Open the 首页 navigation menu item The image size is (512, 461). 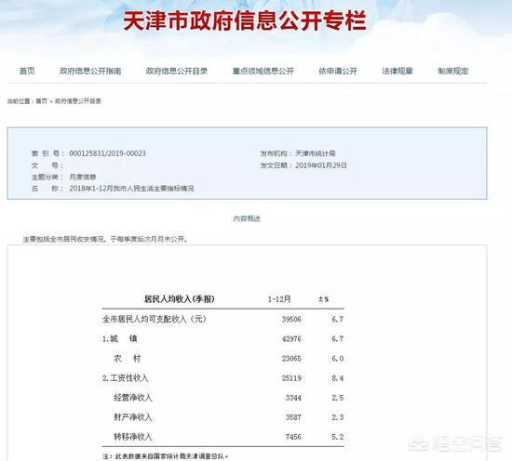point(27,71)
